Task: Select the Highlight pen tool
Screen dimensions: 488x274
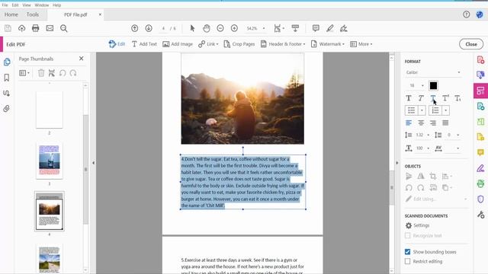Action: point(330,28)
